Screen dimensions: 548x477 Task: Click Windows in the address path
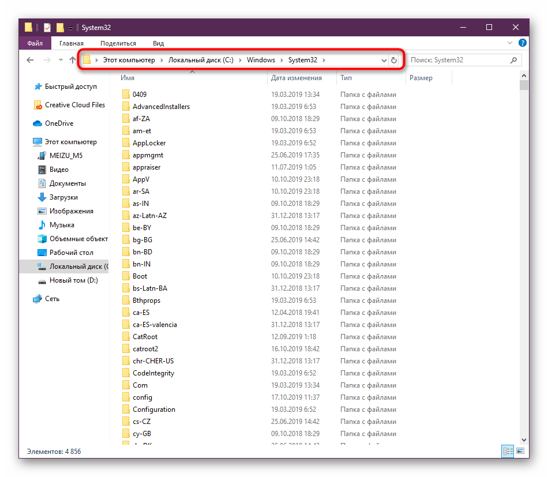(x=261, y=60)
